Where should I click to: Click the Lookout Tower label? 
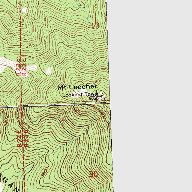tap(81, 94)
